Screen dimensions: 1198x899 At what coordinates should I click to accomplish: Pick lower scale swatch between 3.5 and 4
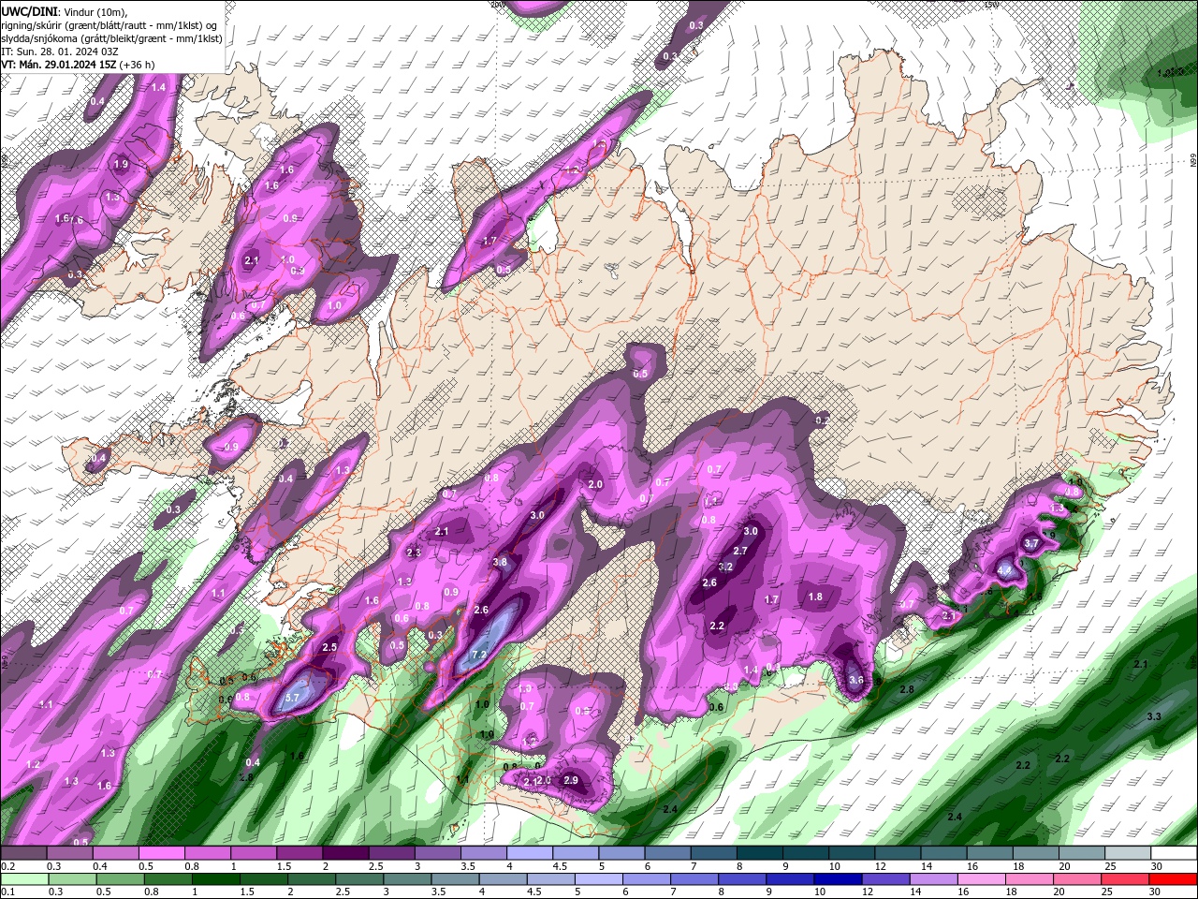[457, 879]
